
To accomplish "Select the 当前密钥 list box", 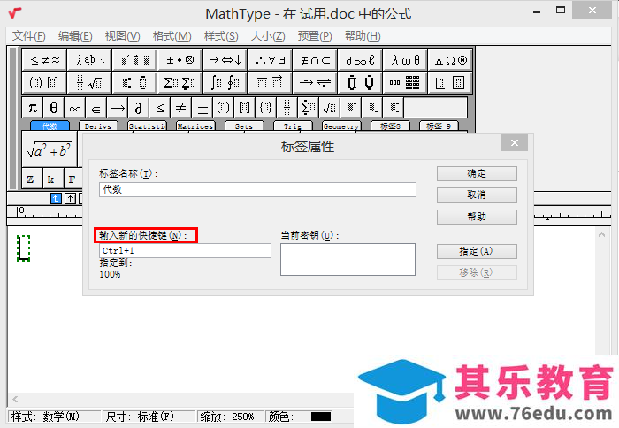I will tap(348, 259).
